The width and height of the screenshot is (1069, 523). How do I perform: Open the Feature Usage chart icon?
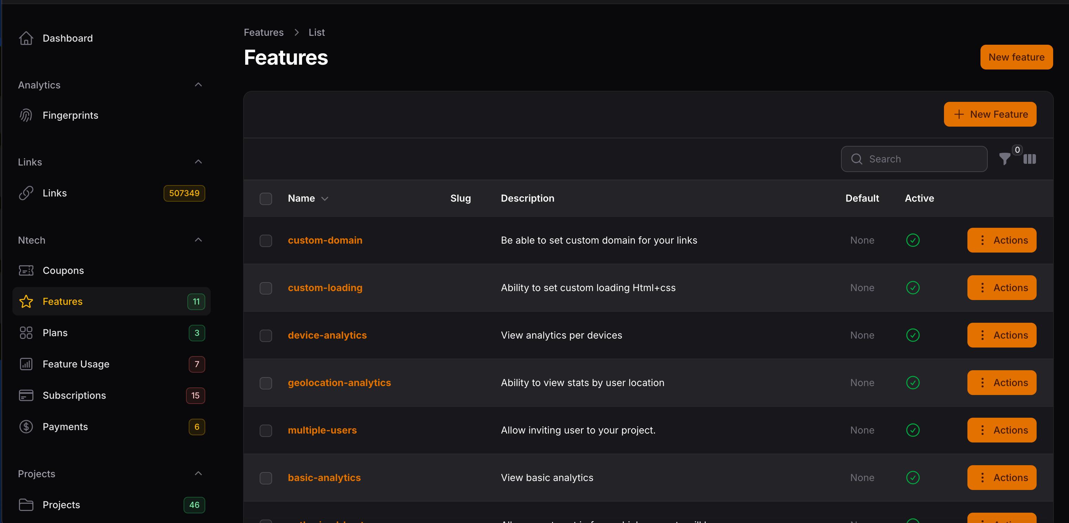pos(26,364)
